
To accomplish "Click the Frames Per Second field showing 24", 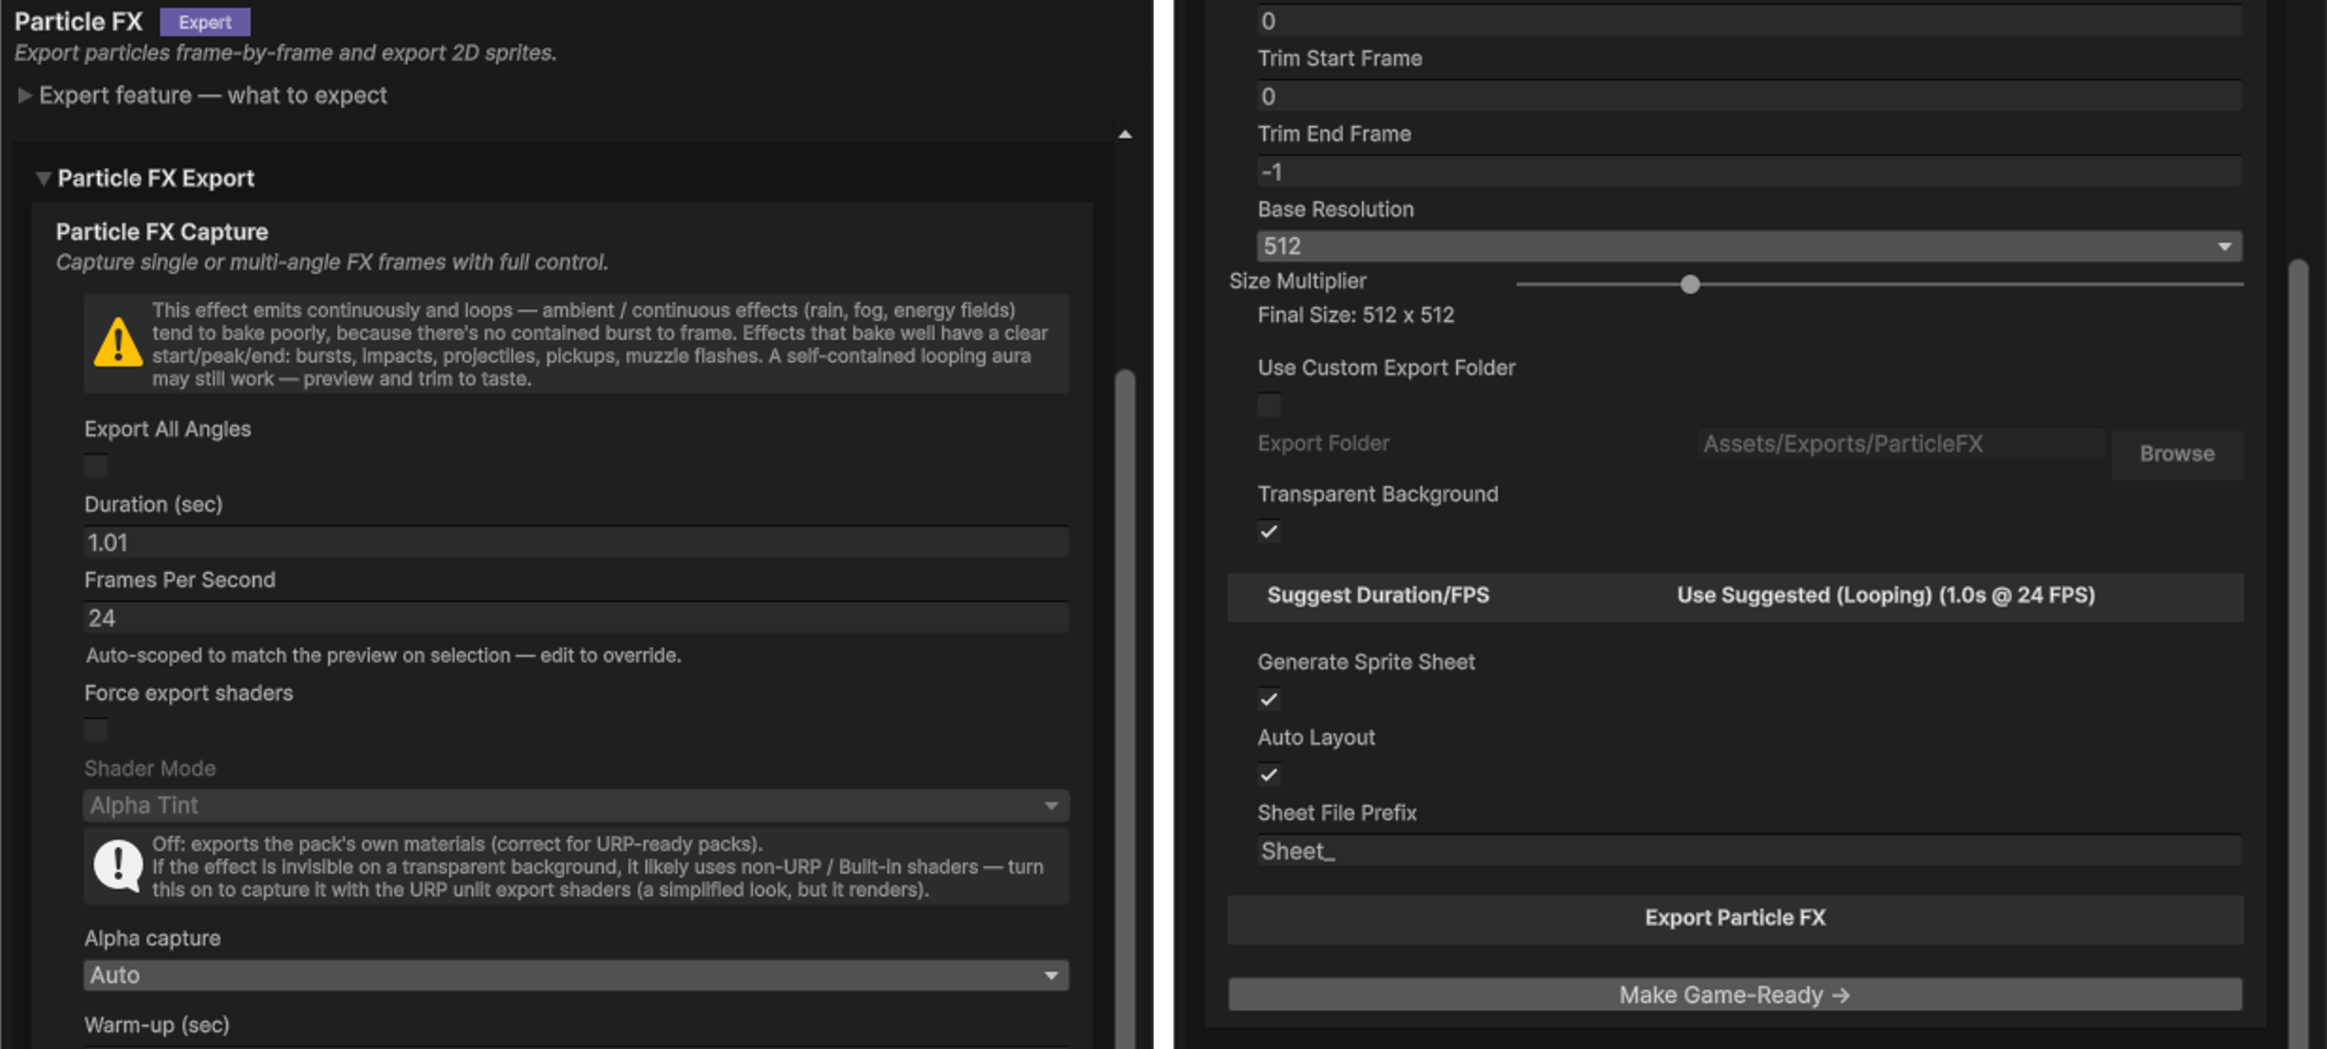I will (x=576, y=618).
